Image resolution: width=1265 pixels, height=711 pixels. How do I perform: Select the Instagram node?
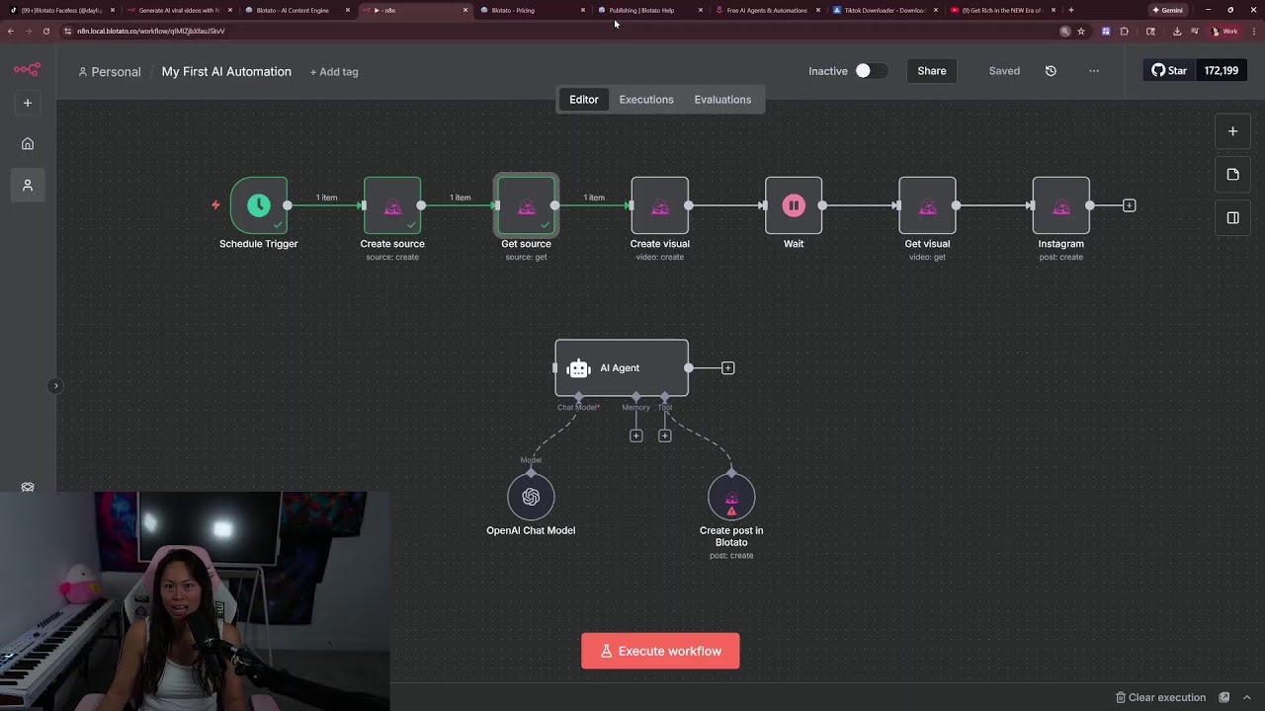click(1061, 205)
